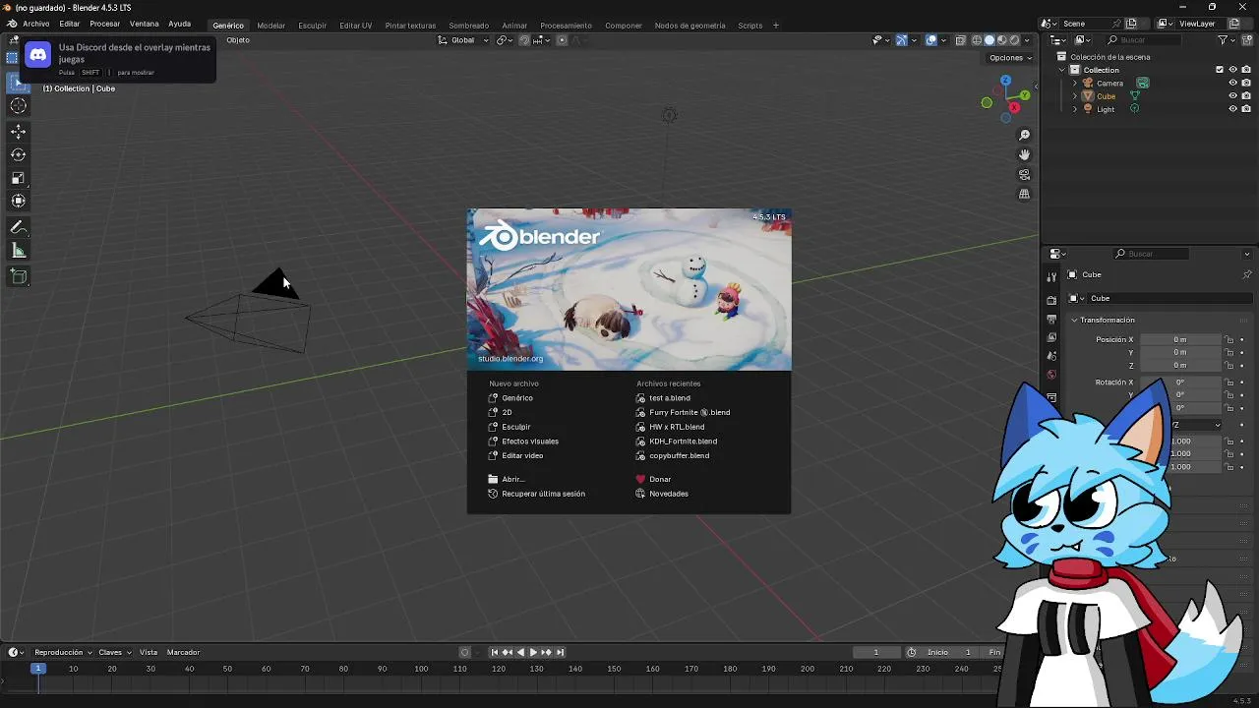Open the Output properties tab icon
The height and width of the screenshot is (708, 1259).
coord(1051,319)
